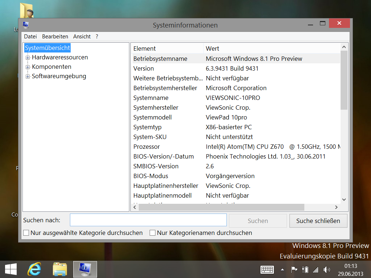
Task: Select the Hauptplatinenhersteller row
Action: pos(235,186)
